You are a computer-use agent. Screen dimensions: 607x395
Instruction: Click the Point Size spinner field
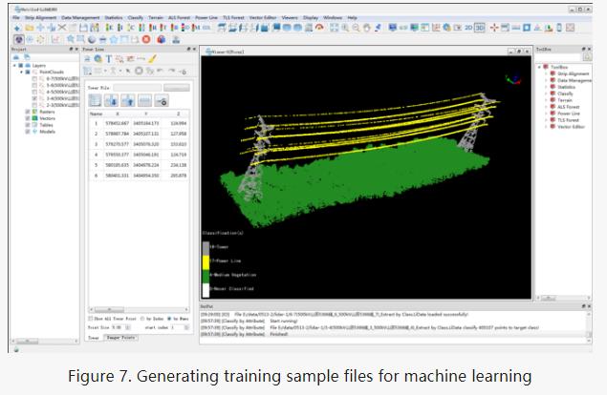point(121,327)
